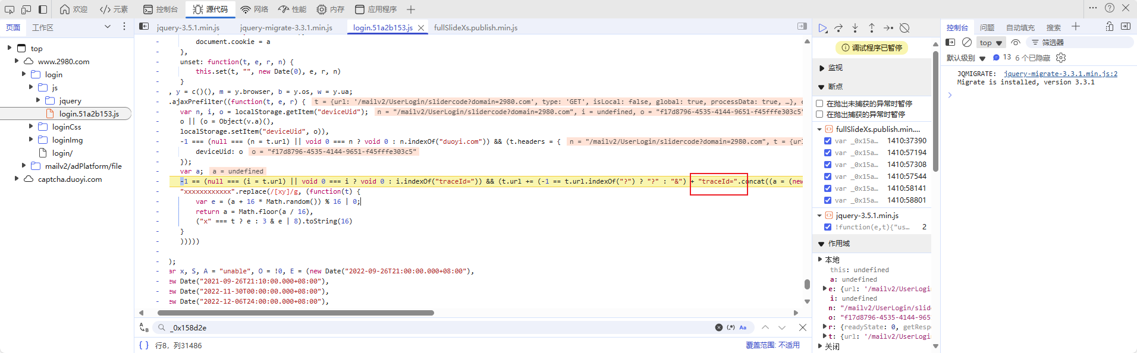Screen dimensions: 1137x353
Task: Expand the Watch (监视) section
Action: click(x=821, y=68)
